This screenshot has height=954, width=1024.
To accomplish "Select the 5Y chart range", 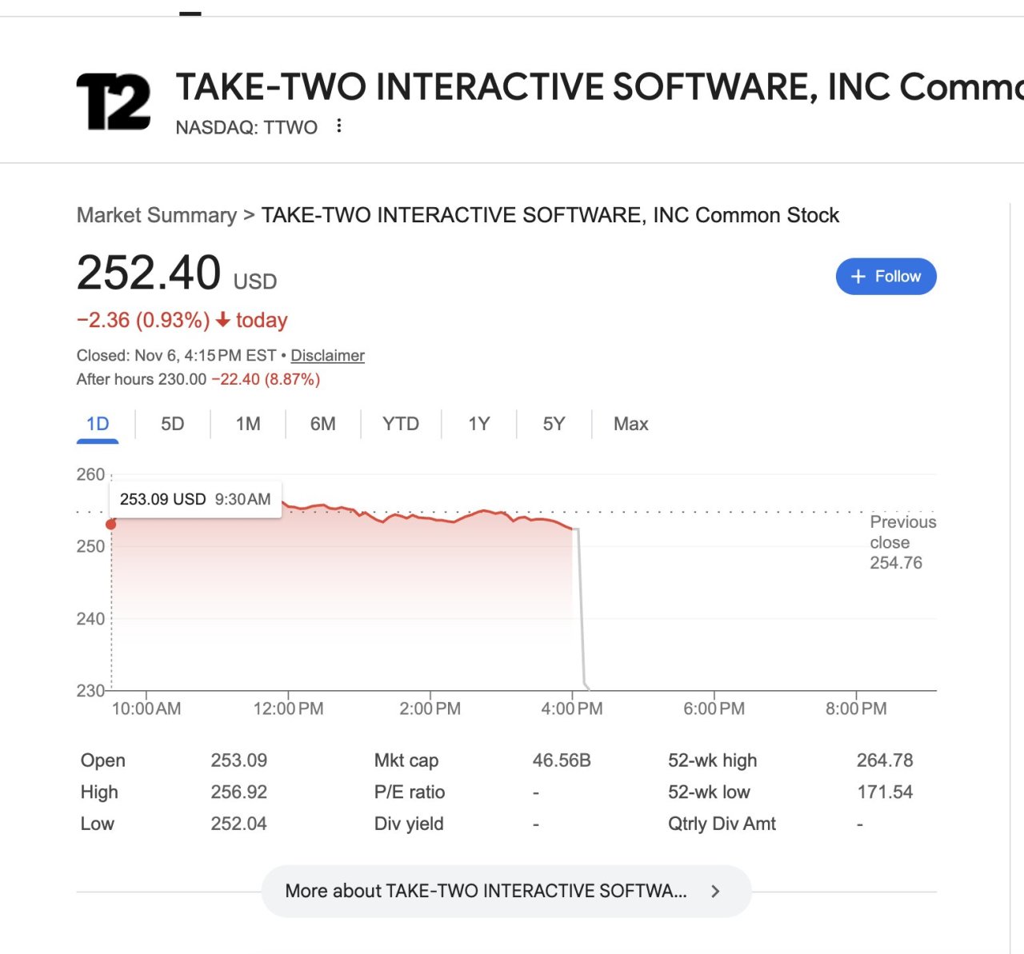I will pyautogui.click(x=554, y=424).
